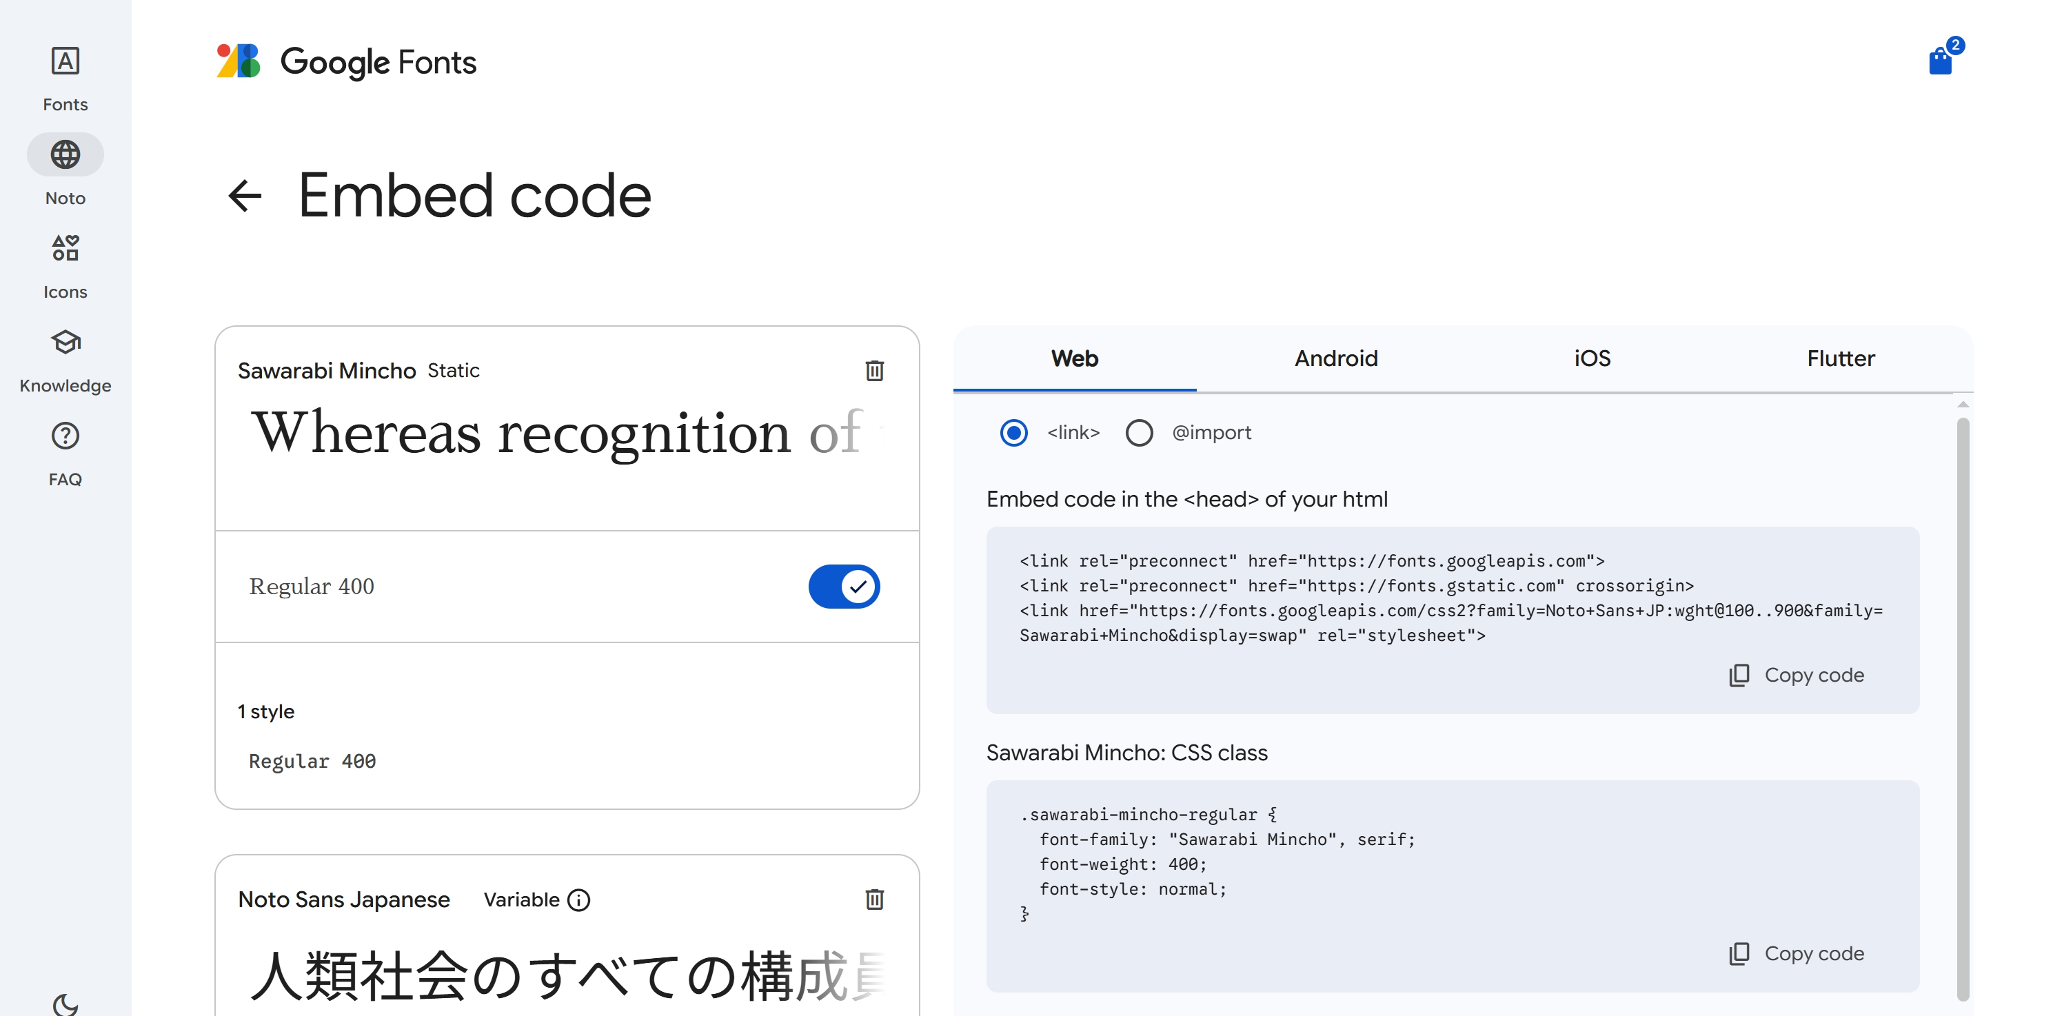The width and height of the screenshot is (2053, 1016).
Task: Click the Embed code page title
Action: 474,196
